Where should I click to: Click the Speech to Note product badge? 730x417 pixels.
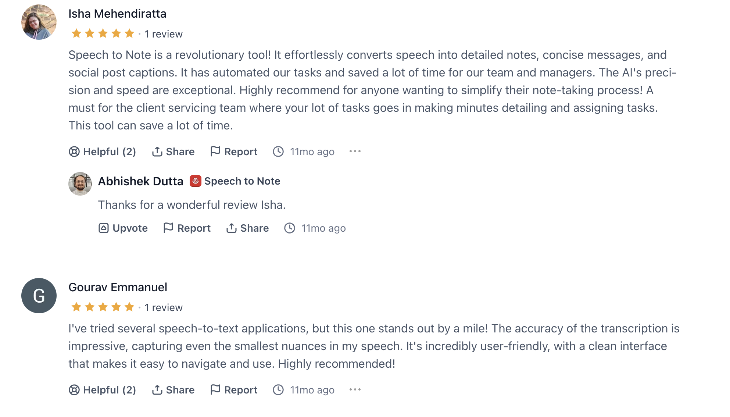(235, 181)
